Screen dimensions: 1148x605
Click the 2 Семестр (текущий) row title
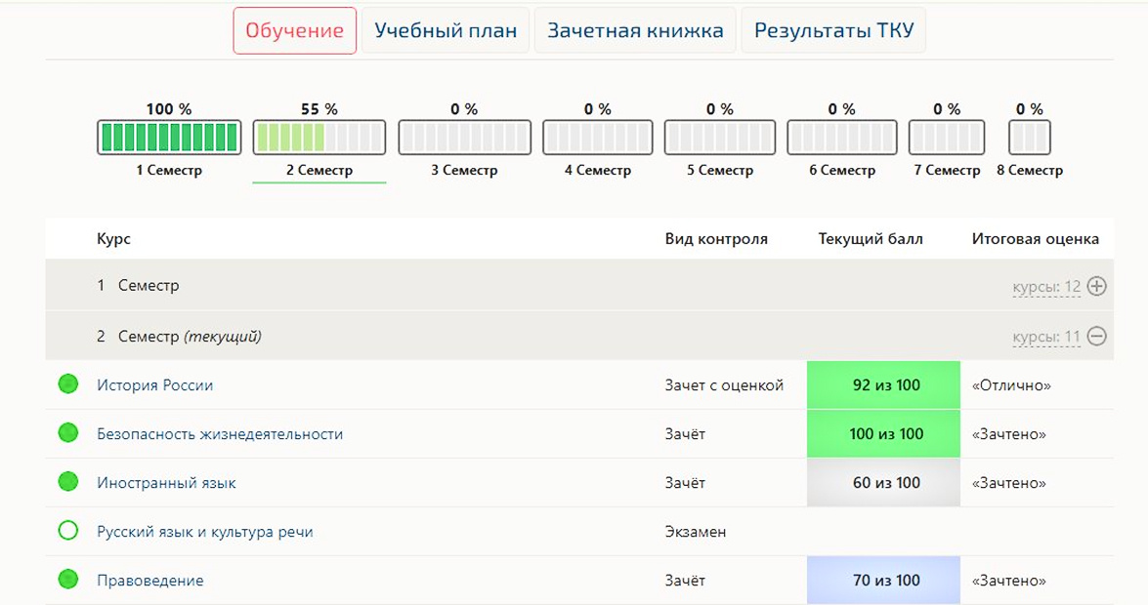point(180,337)
